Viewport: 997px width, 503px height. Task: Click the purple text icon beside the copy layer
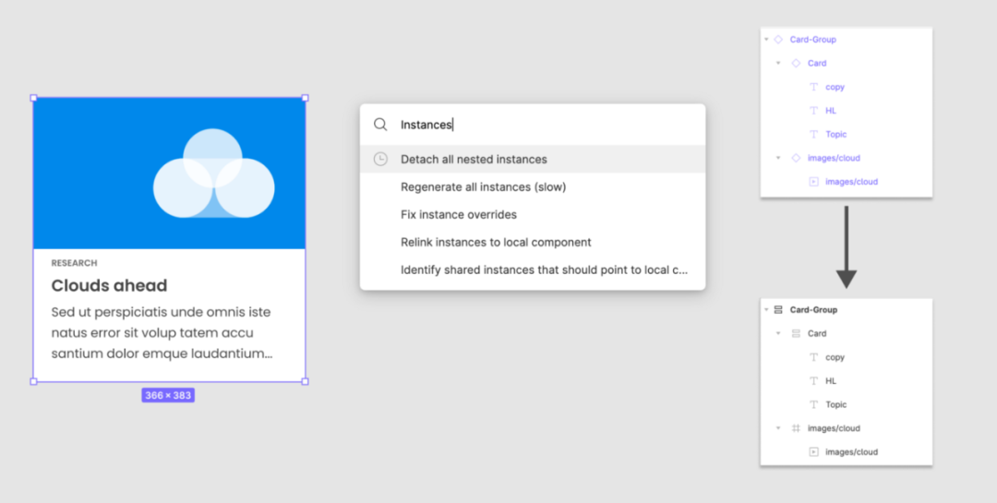pos(813,87)
